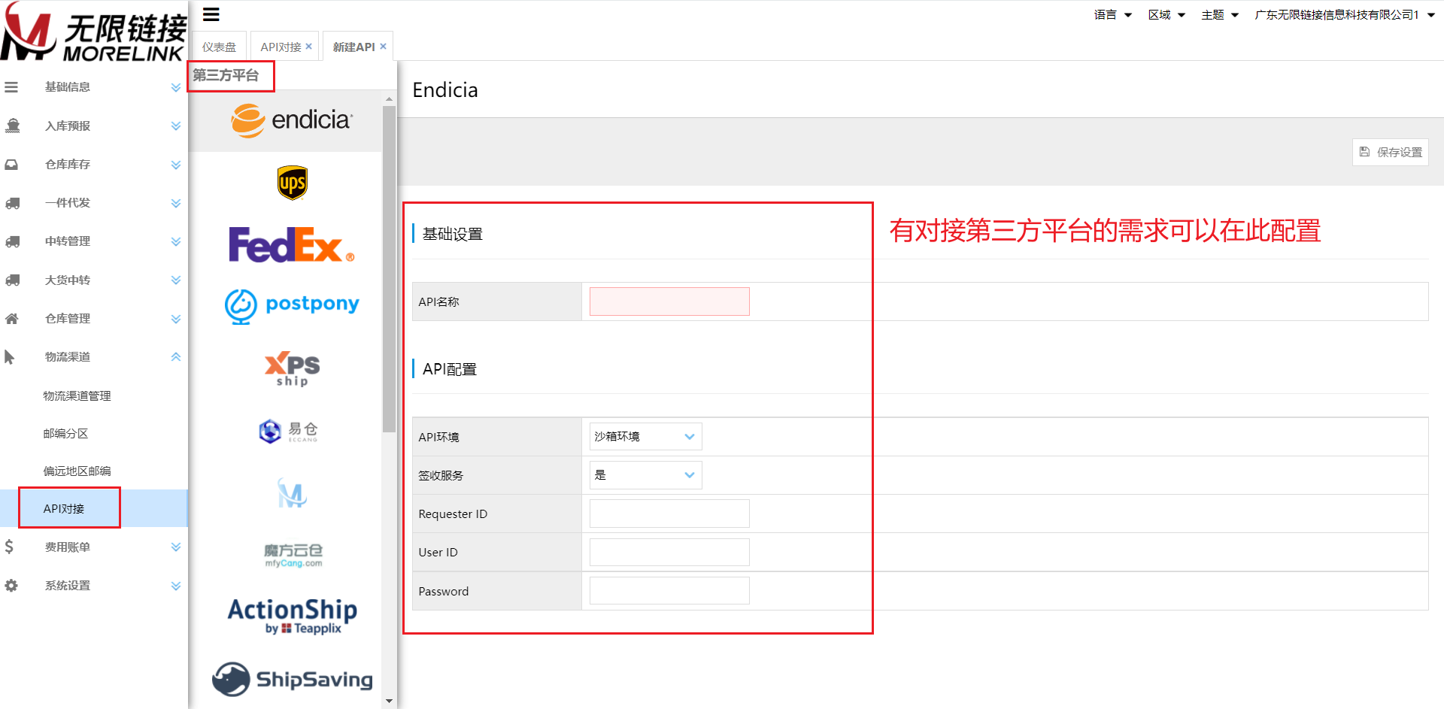The width and height of the screenshot is (1444, 709).
Task: Expand the 一件代发 menu
Action: pos(175,203)
